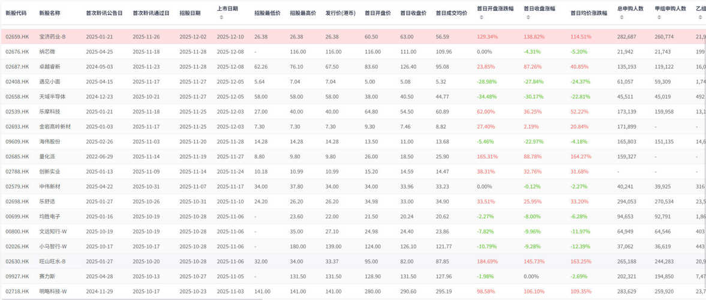Click 明略科技-W average change 109.35%

pyautogui.click(x=581, y=292)
